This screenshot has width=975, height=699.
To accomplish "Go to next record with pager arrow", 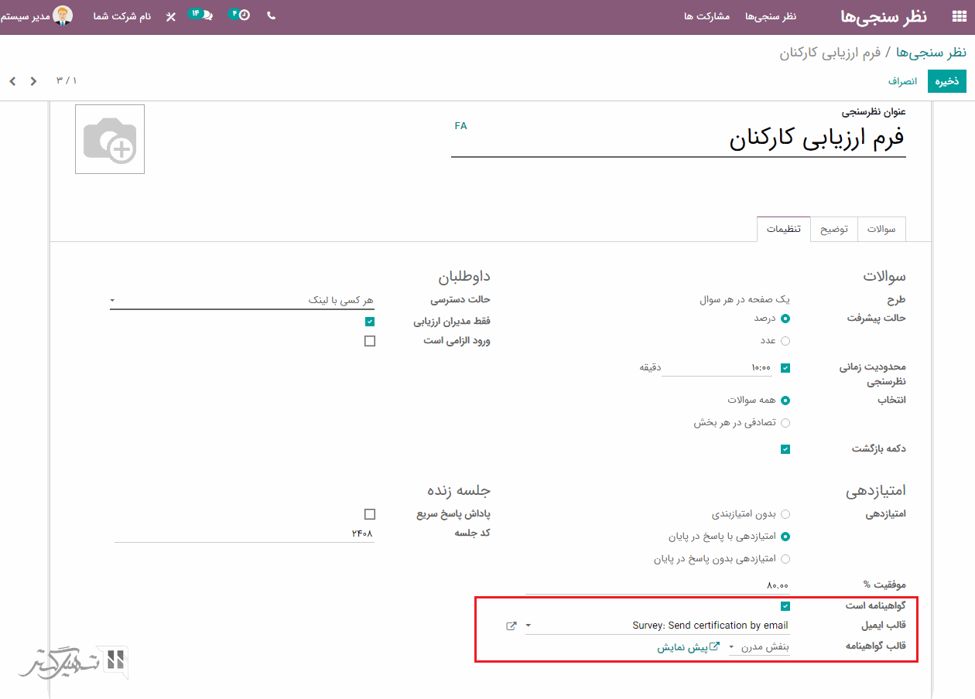I will click(x=11, y=80).
